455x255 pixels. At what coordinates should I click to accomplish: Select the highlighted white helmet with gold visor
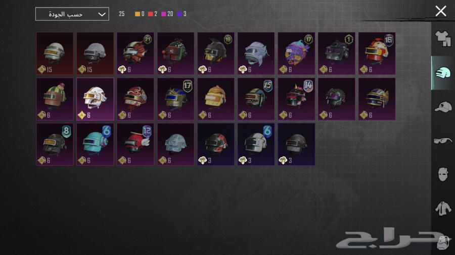(x=95, y=99)
